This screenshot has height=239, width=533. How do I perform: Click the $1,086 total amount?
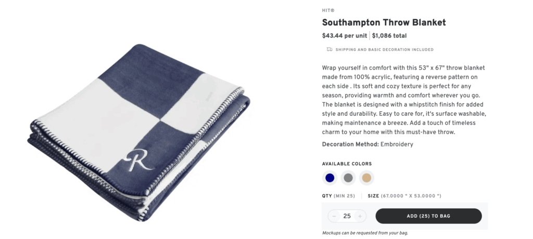pos(389,36)
